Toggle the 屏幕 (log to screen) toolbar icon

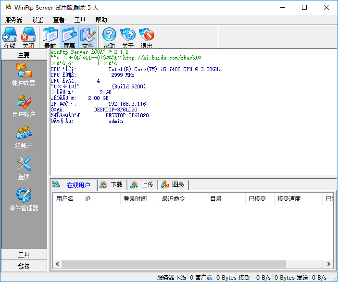69,37
